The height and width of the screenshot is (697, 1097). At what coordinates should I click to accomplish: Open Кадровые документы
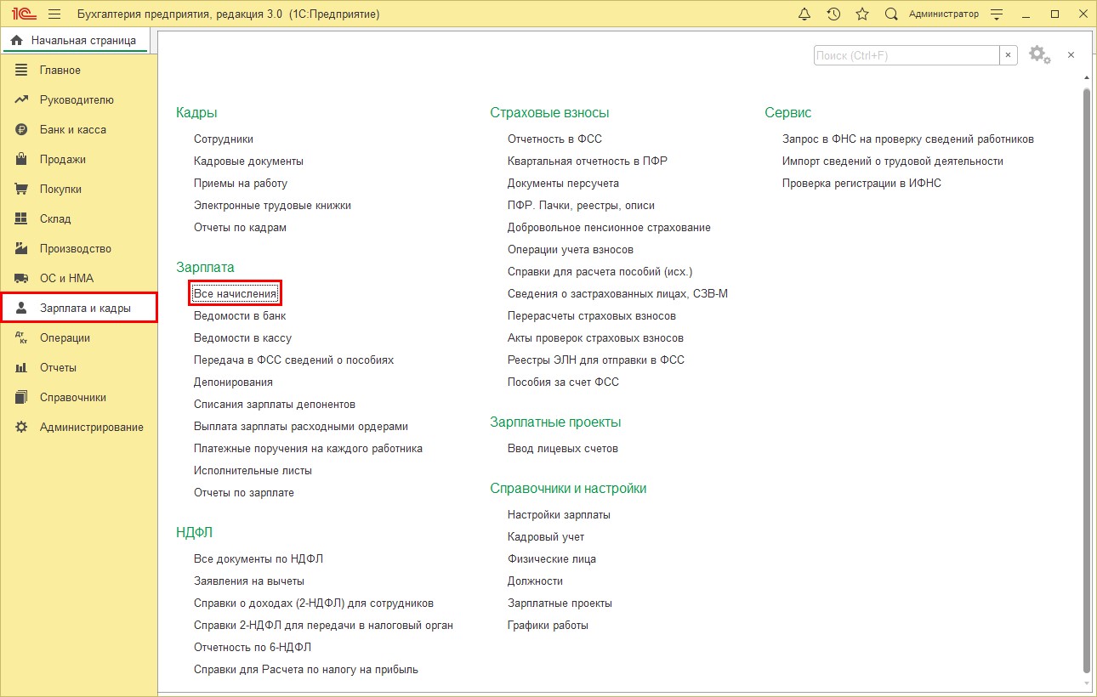(x=248, y=161)
